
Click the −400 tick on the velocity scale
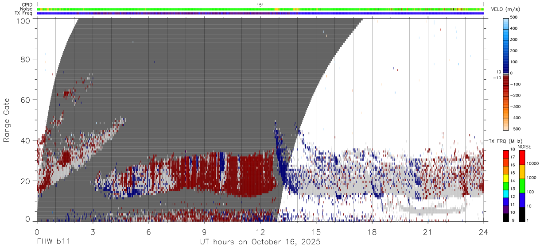(517, 118)
